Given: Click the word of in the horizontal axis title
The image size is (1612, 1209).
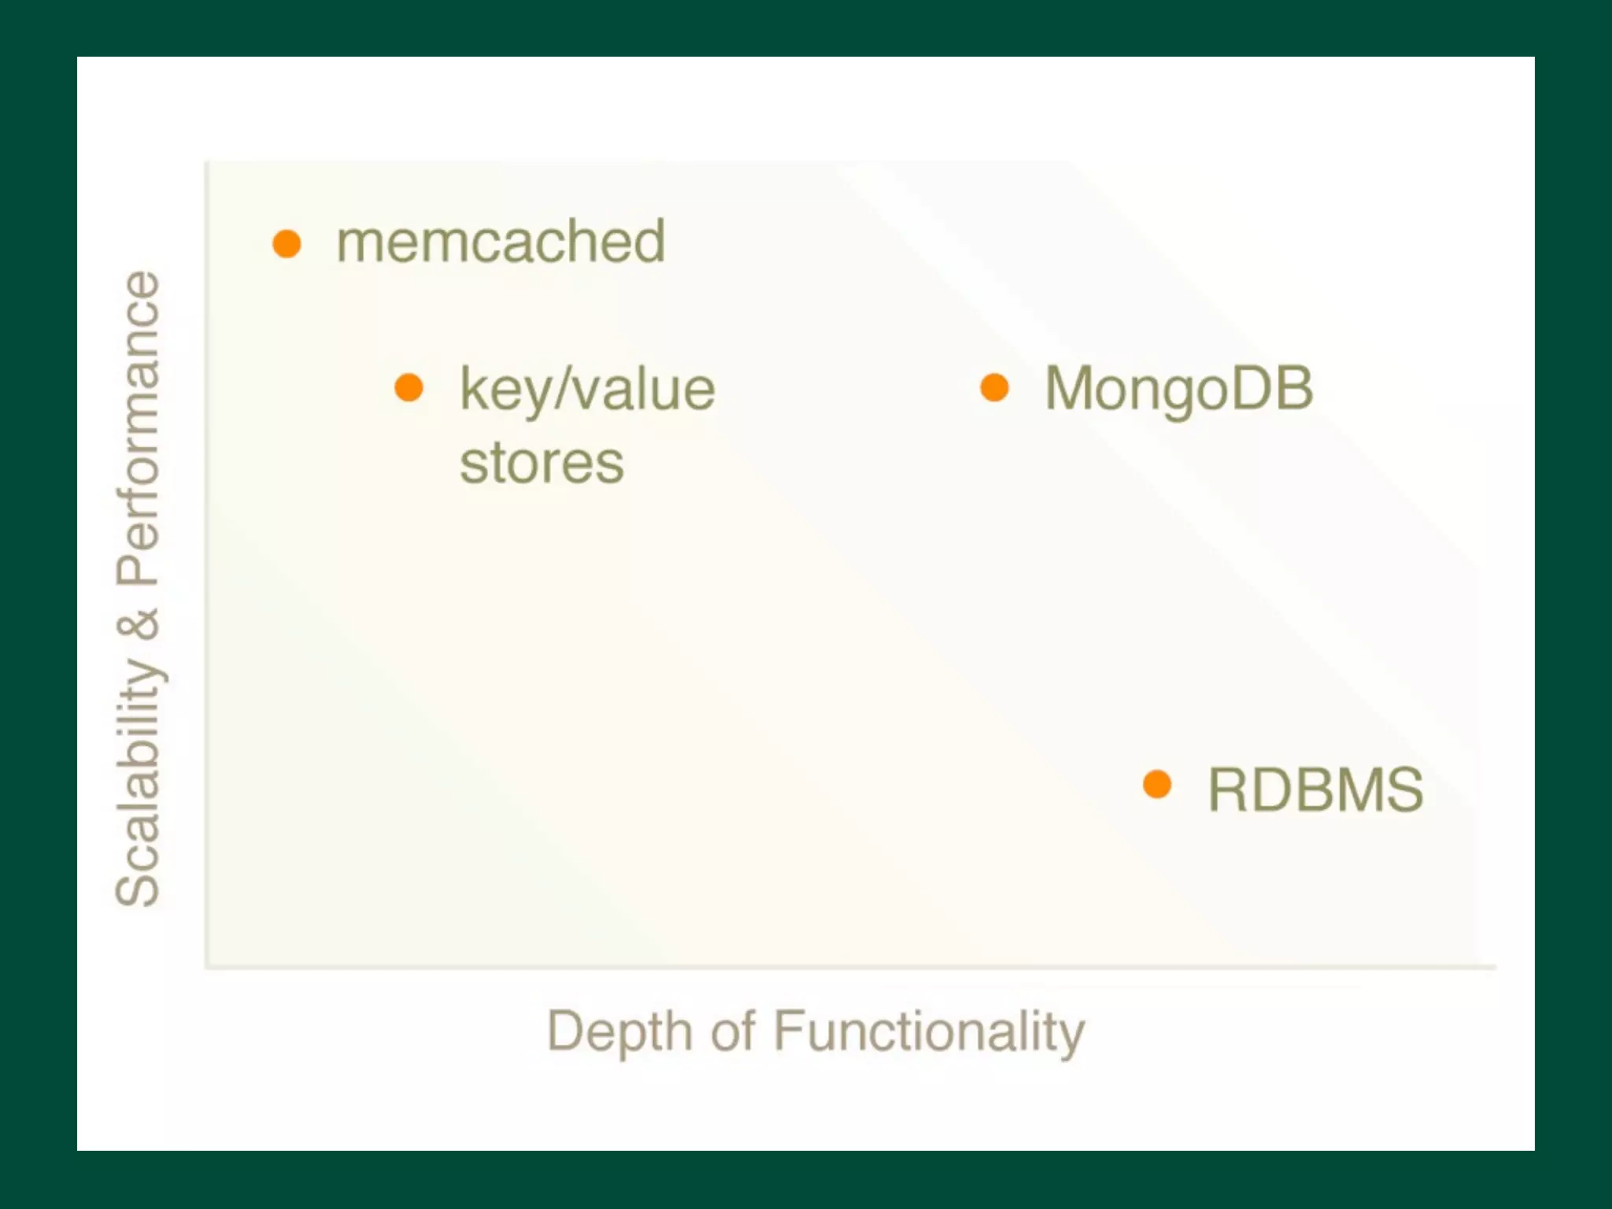Looking at the screenshot, I should pos(733,1031).
